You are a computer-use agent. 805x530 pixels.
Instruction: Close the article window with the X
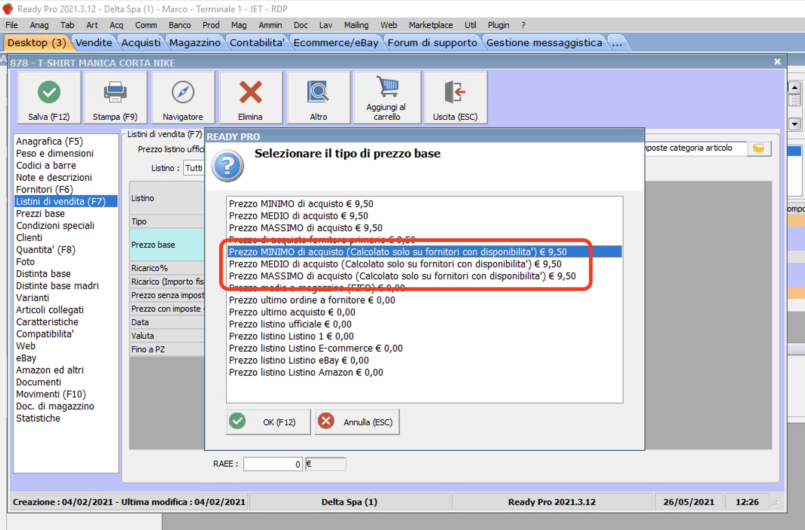pyautogui.click(x=777, y=62)
